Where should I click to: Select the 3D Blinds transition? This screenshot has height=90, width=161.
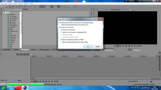click(12, 14)
